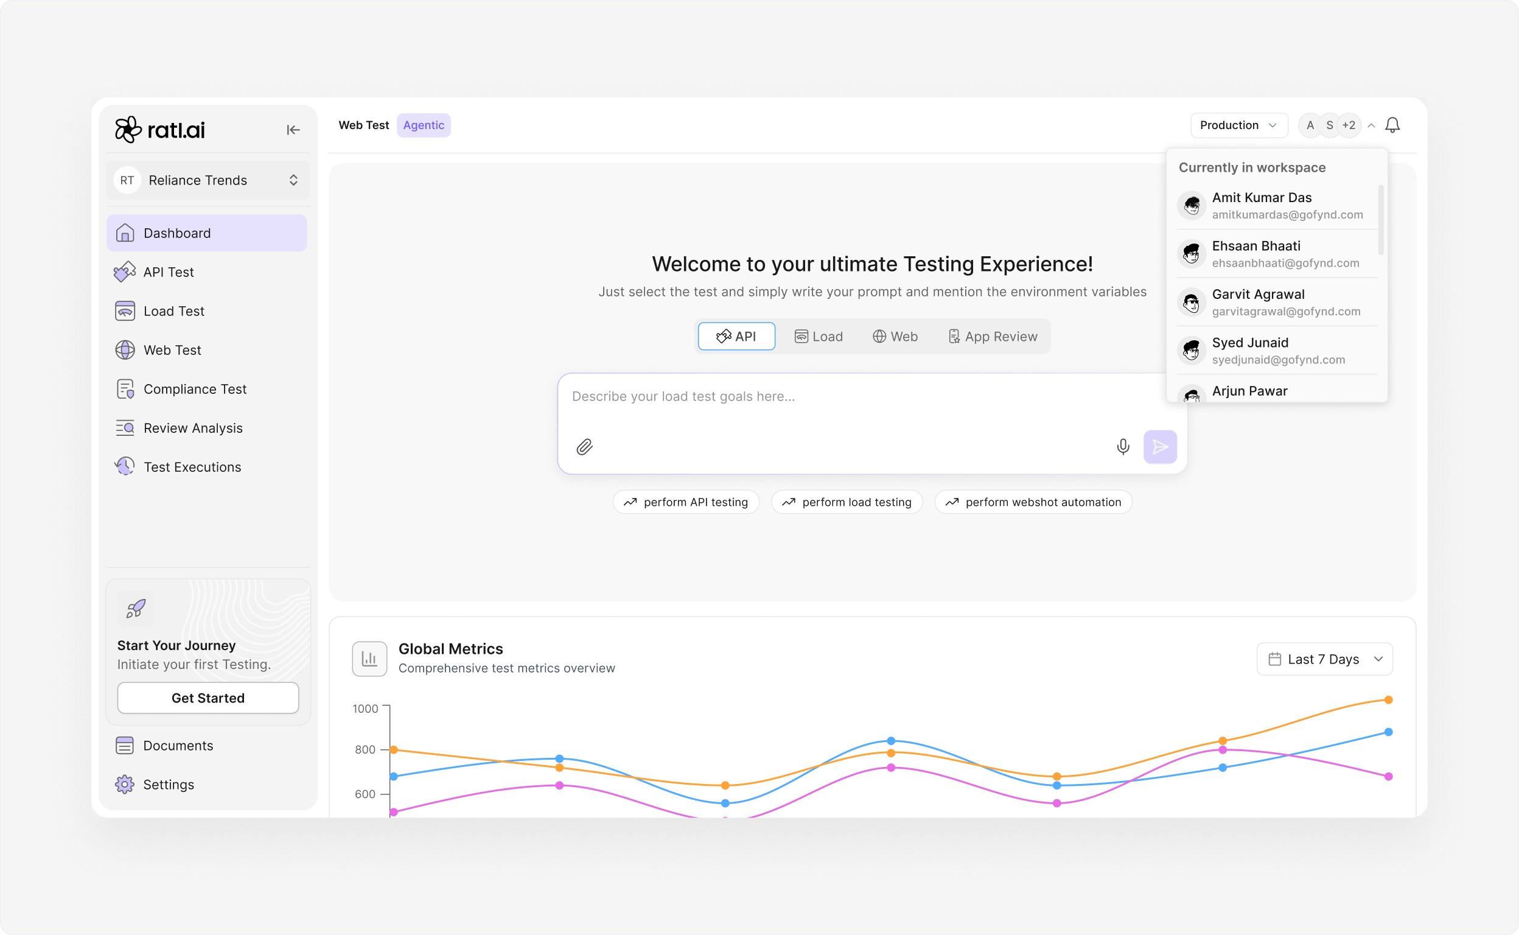Collapse workspace members list chevron
The image size is (1519, 935).
(x=1371, y=125)
